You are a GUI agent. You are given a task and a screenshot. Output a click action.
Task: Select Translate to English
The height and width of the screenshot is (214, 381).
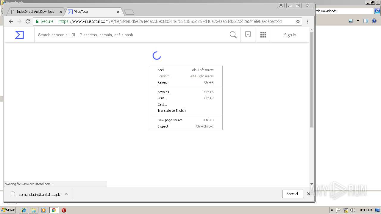[x=186, y=111]
